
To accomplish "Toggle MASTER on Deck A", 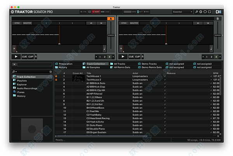I will [x=27, y=23].
